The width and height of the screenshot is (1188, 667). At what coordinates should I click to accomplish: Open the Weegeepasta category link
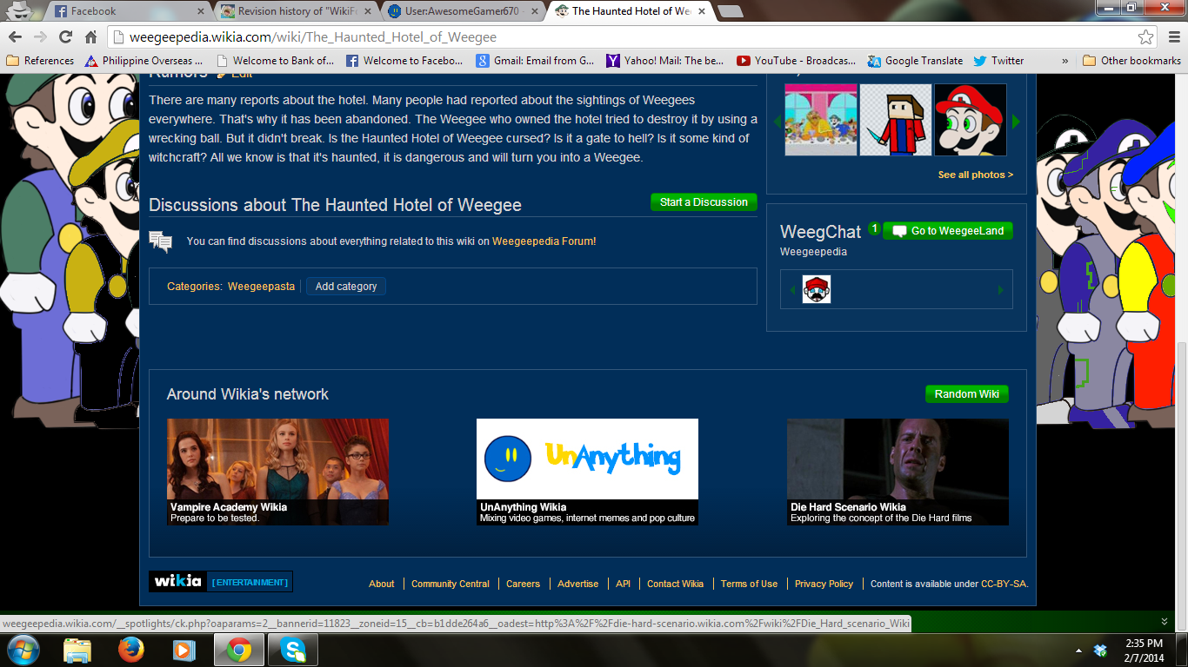click(x=261, y=287)
